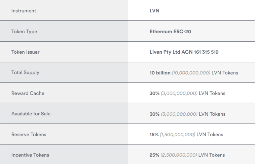The height and width of the screenshot is (164, 255).
Task: Select the 10 billion bold text
Action: pyautogui.click(x=160, y=73)
